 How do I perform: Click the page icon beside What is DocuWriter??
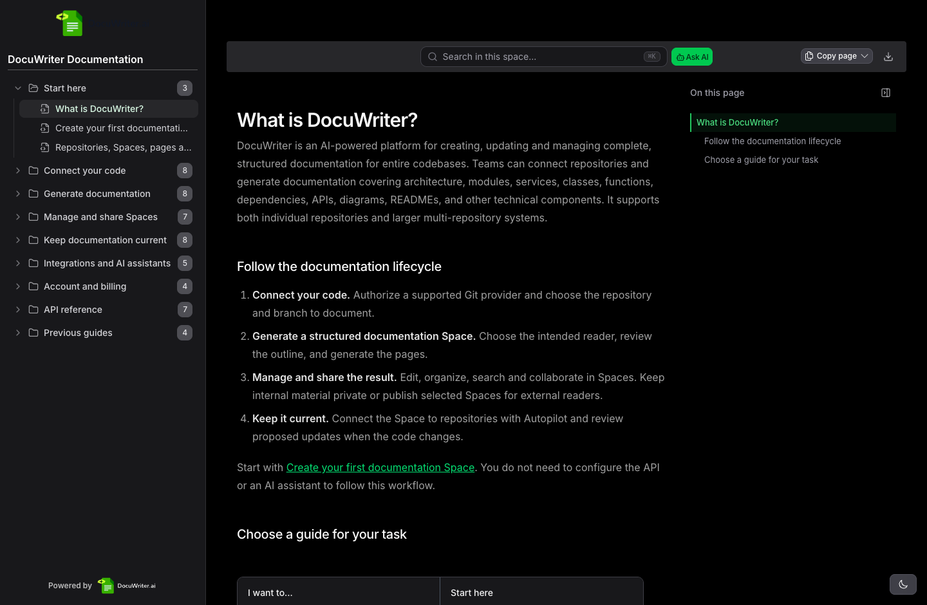coord(44,109)
